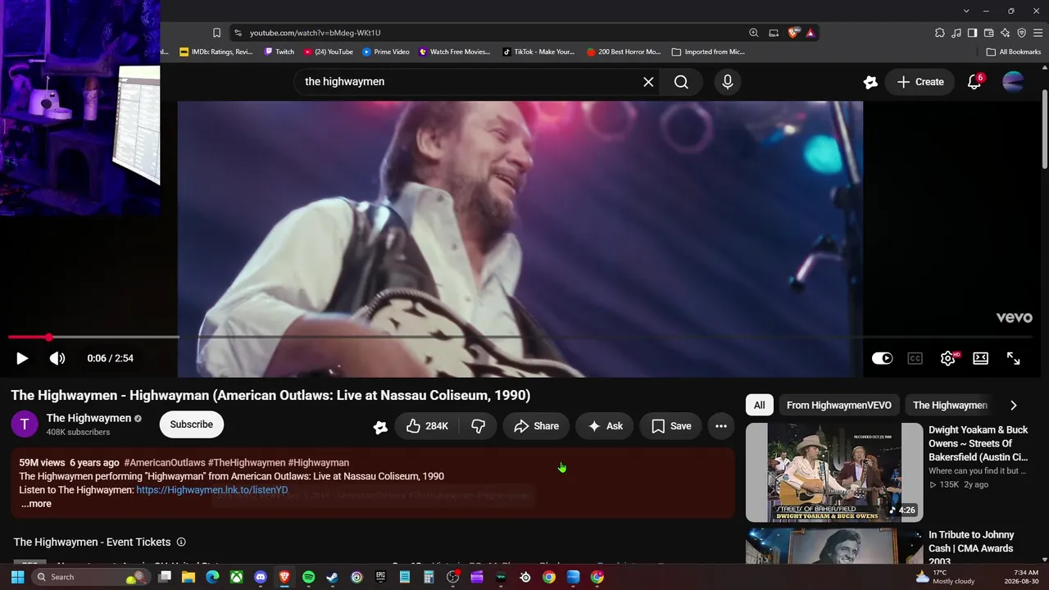The width and height of the screenshot is (1049, 590).
Task: Open the Brave Wallet icon
Action: click(988, 33)
